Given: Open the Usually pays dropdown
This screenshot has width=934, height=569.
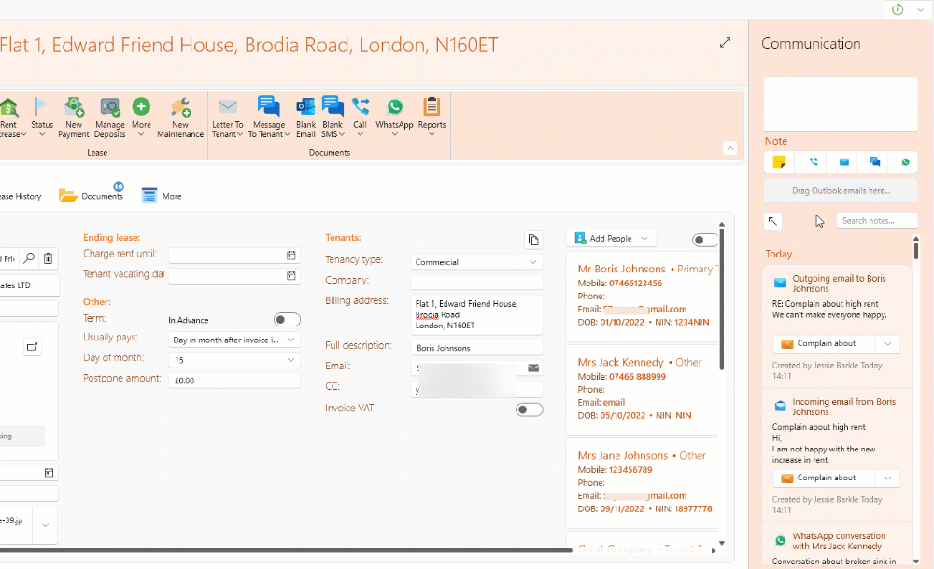Looking at the screenshot, I should point(233,340).
